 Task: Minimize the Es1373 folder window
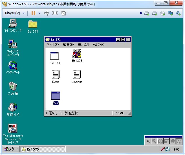118,40
